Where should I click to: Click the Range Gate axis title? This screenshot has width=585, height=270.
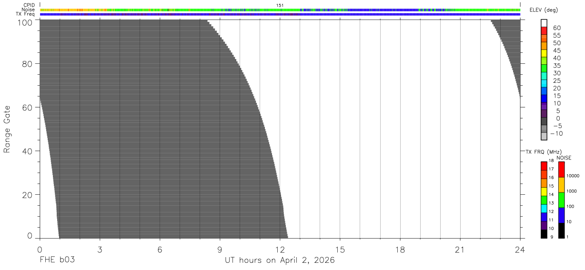tap(7, 129)
